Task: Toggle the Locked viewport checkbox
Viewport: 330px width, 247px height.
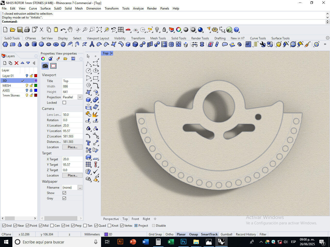Action: (64, 103)
